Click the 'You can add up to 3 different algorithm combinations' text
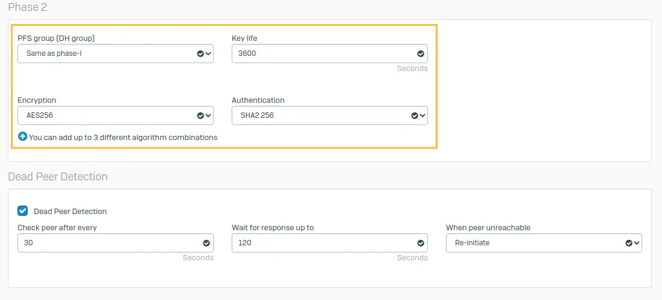The width and height of the screenshot is (662, 300). (123, 137)
